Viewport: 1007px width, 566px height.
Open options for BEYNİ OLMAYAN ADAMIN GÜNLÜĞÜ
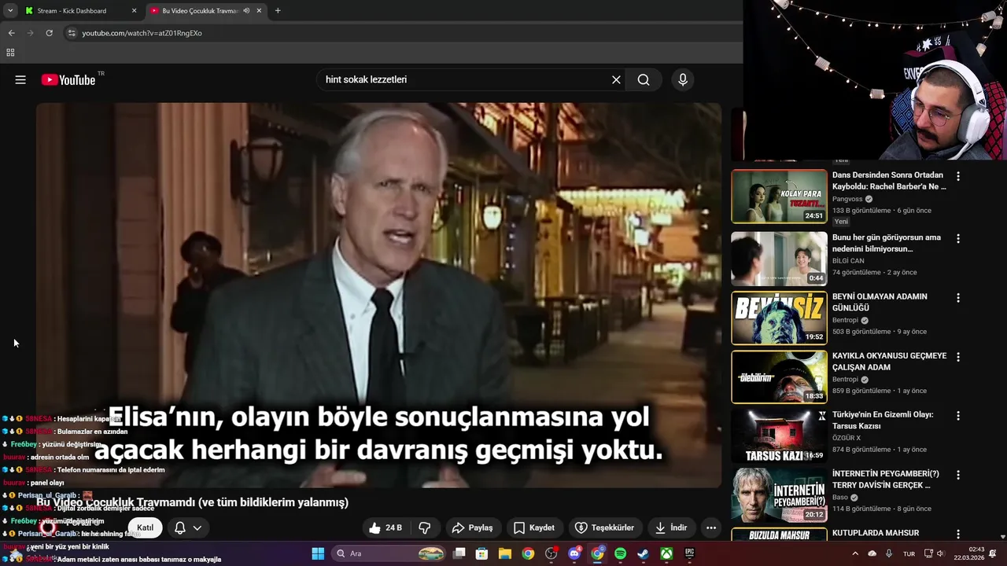[x=958, y=298]
